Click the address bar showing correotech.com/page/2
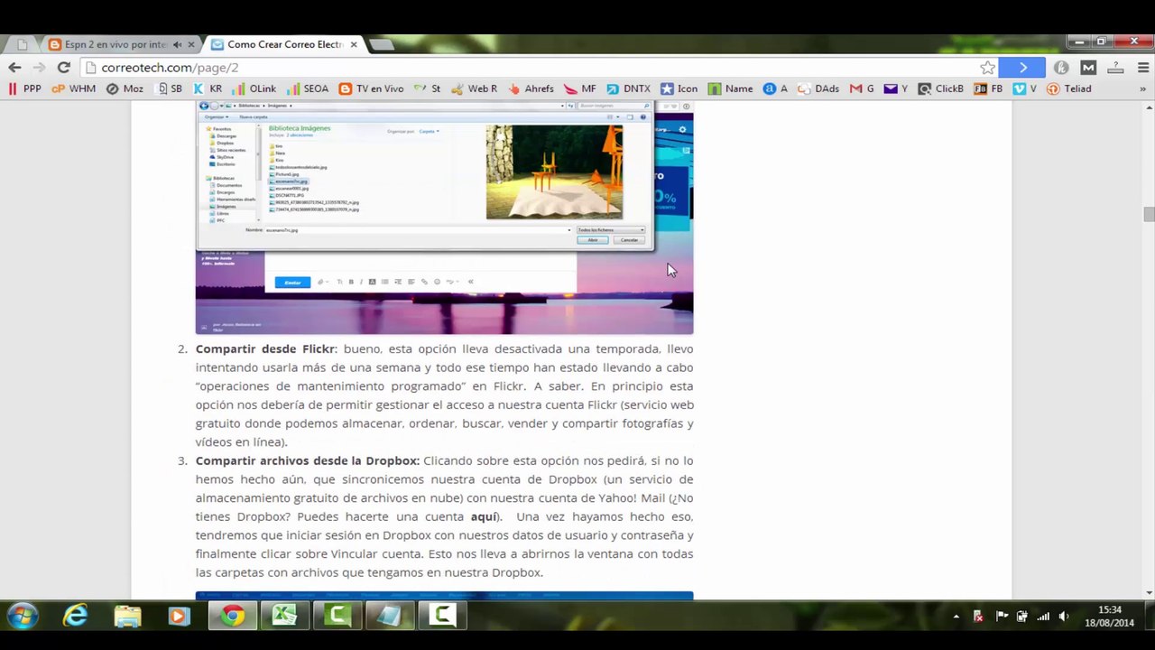This screenshot has width=1155, height=650. coord(532,68)
